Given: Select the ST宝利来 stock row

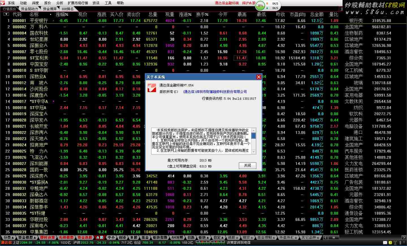Looking at the screenshot, I should point(203,58).
